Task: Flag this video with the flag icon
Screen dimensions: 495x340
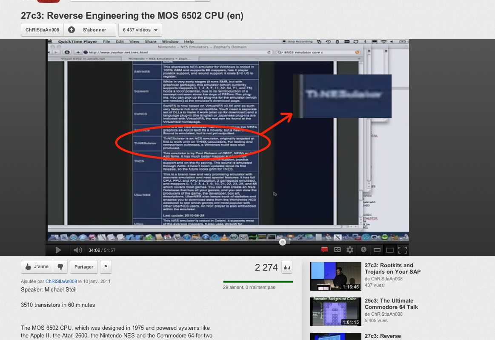Action: 106,267
